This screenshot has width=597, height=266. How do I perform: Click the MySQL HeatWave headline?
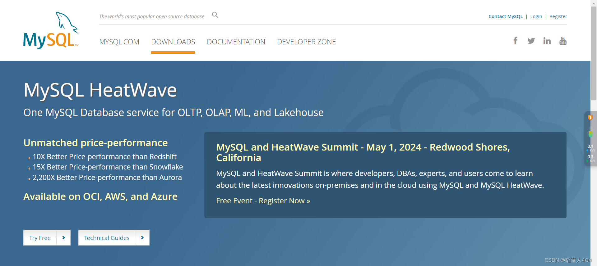(x=100, y=90)
